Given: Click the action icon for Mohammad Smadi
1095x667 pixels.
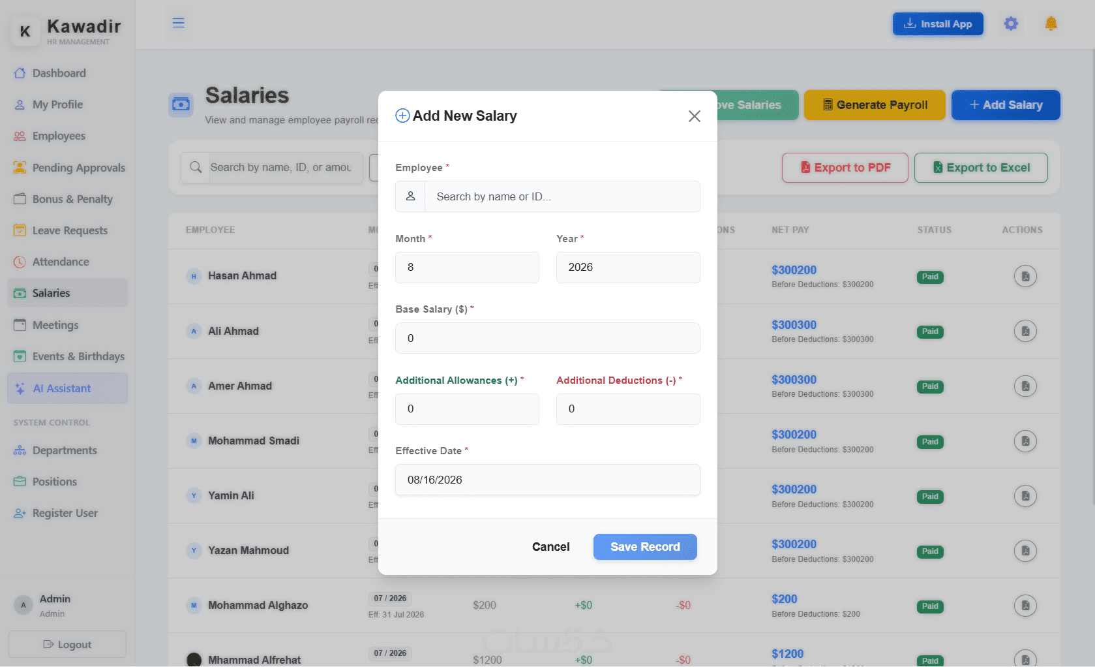Looking at the screenshot, I should tap(1025, 441).
